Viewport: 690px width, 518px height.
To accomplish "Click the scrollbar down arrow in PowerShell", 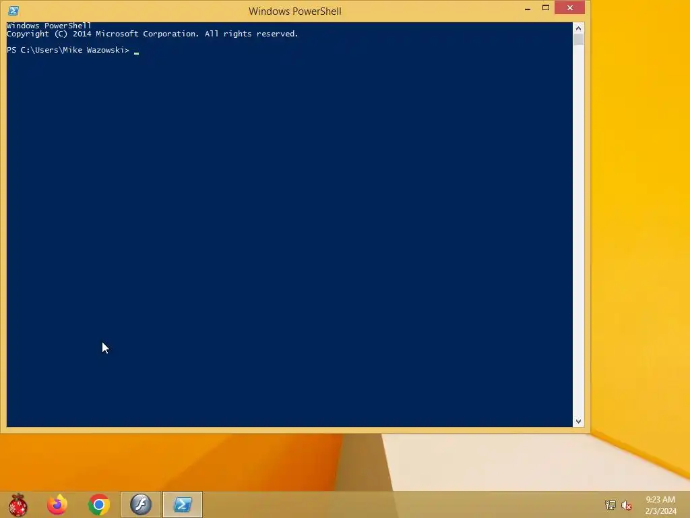I will [578, 422].
